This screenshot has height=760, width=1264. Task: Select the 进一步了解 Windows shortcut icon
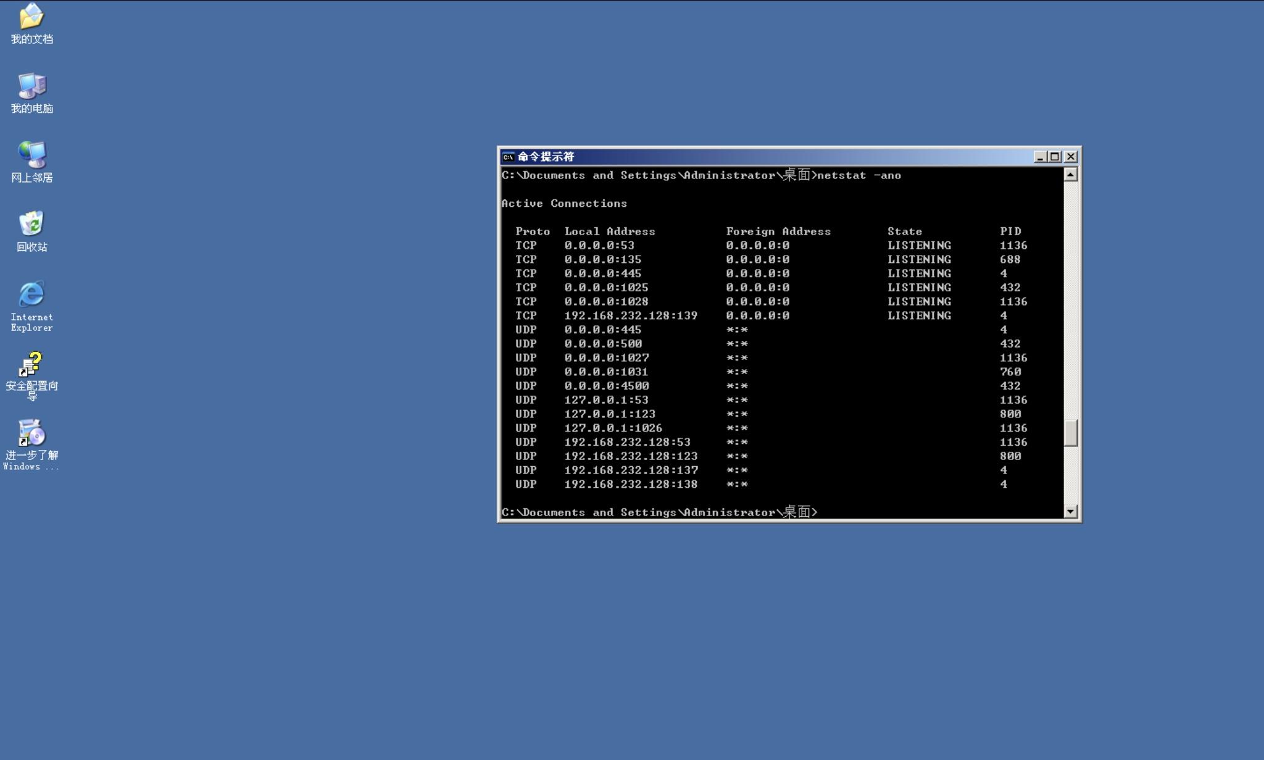click(x=31, y=446)
